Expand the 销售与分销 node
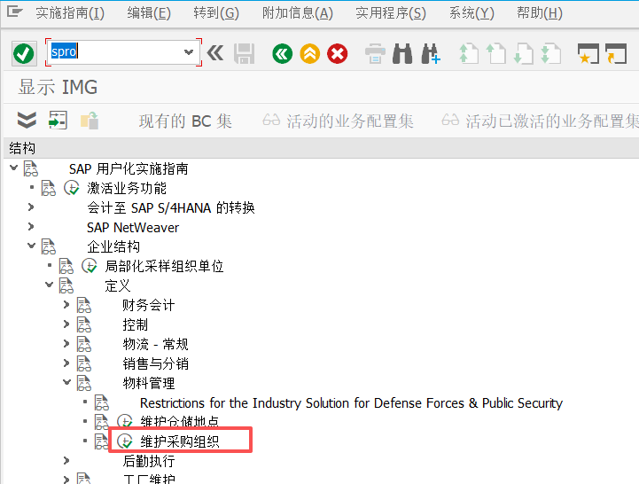Screen dimensions: 639x484 pyautogui.click(x=66, y=363)
